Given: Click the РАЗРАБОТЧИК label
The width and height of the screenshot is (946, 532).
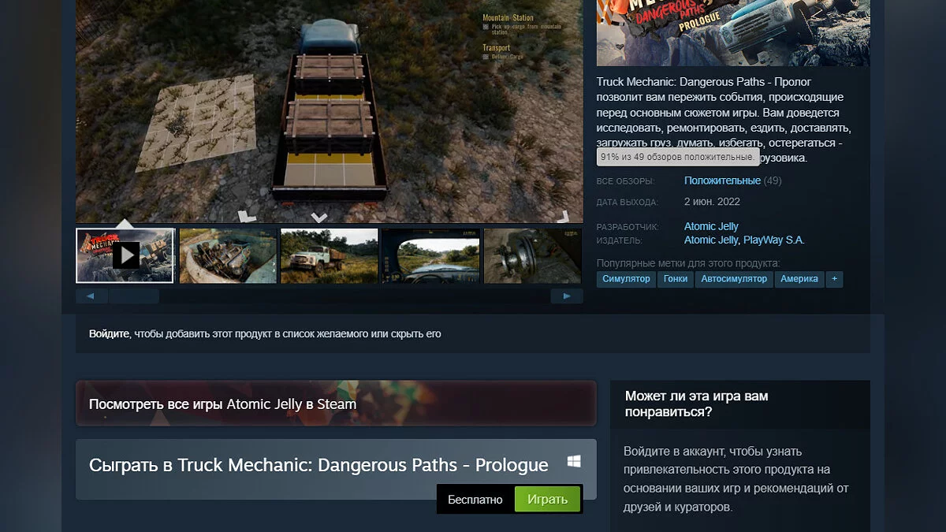Looking at the screenshot, I should pos(628,227).
